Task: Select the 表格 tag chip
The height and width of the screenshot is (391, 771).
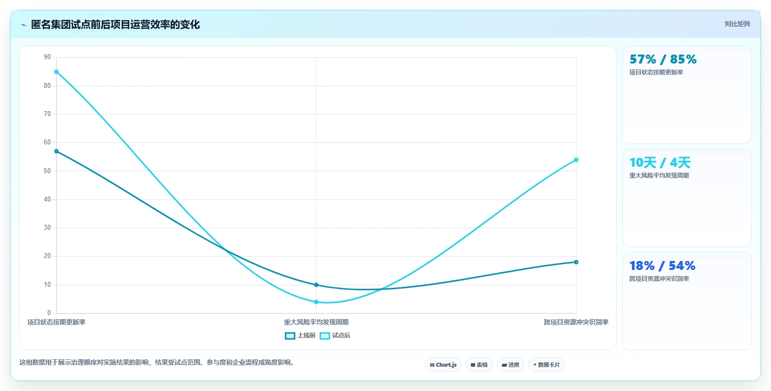Action: click(479, 365)
